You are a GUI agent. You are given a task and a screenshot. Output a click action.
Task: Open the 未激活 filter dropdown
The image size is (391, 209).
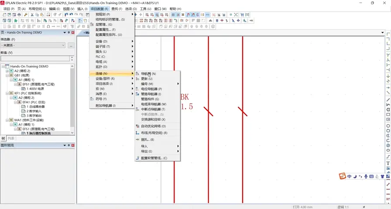(33, 45)
